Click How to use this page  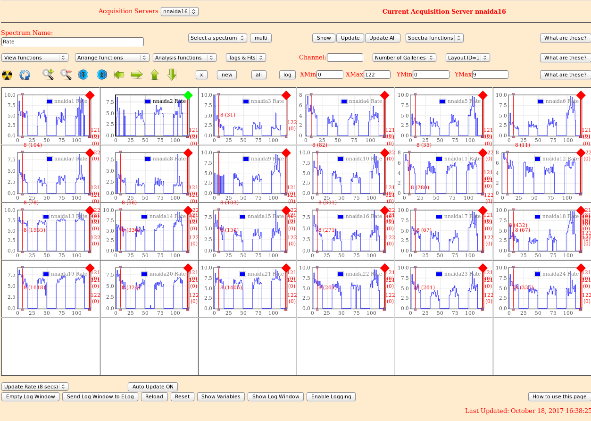click(x=559, y=396)
